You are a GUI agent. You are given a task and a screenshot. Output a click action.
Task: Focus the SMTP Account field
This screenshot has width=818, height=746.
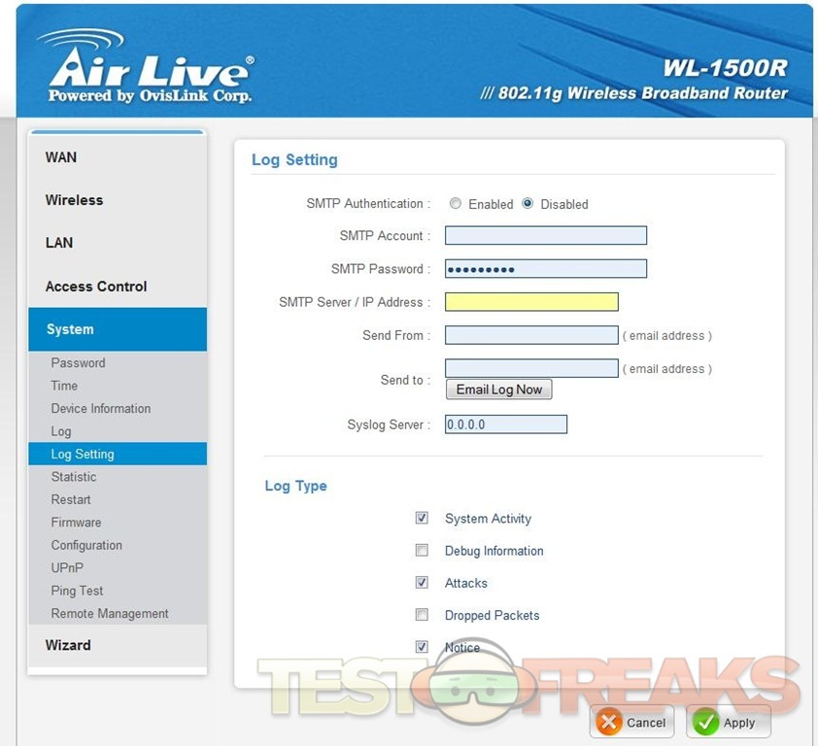[545, 236]
